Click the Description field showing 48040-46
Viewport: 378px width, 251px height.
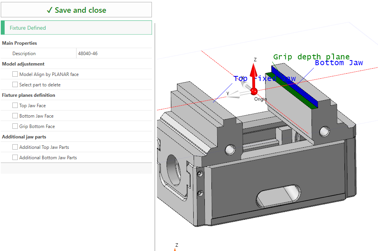pyautogui.click(x=114, y=54)
